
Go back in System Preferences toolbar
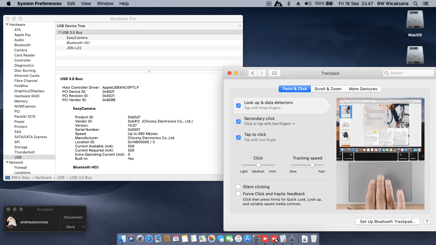tap(253, 73)
